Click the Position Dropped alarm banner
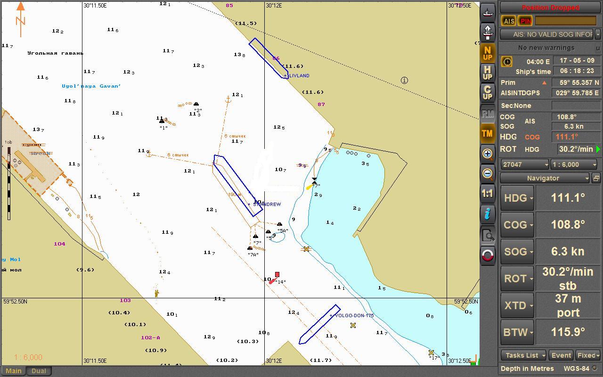Screen dimensions: 603x377 550,8
